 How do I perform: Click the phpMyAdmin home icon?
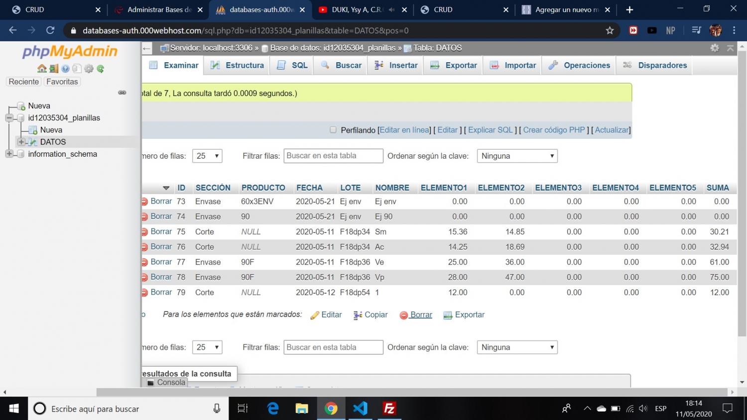[42, 69]
